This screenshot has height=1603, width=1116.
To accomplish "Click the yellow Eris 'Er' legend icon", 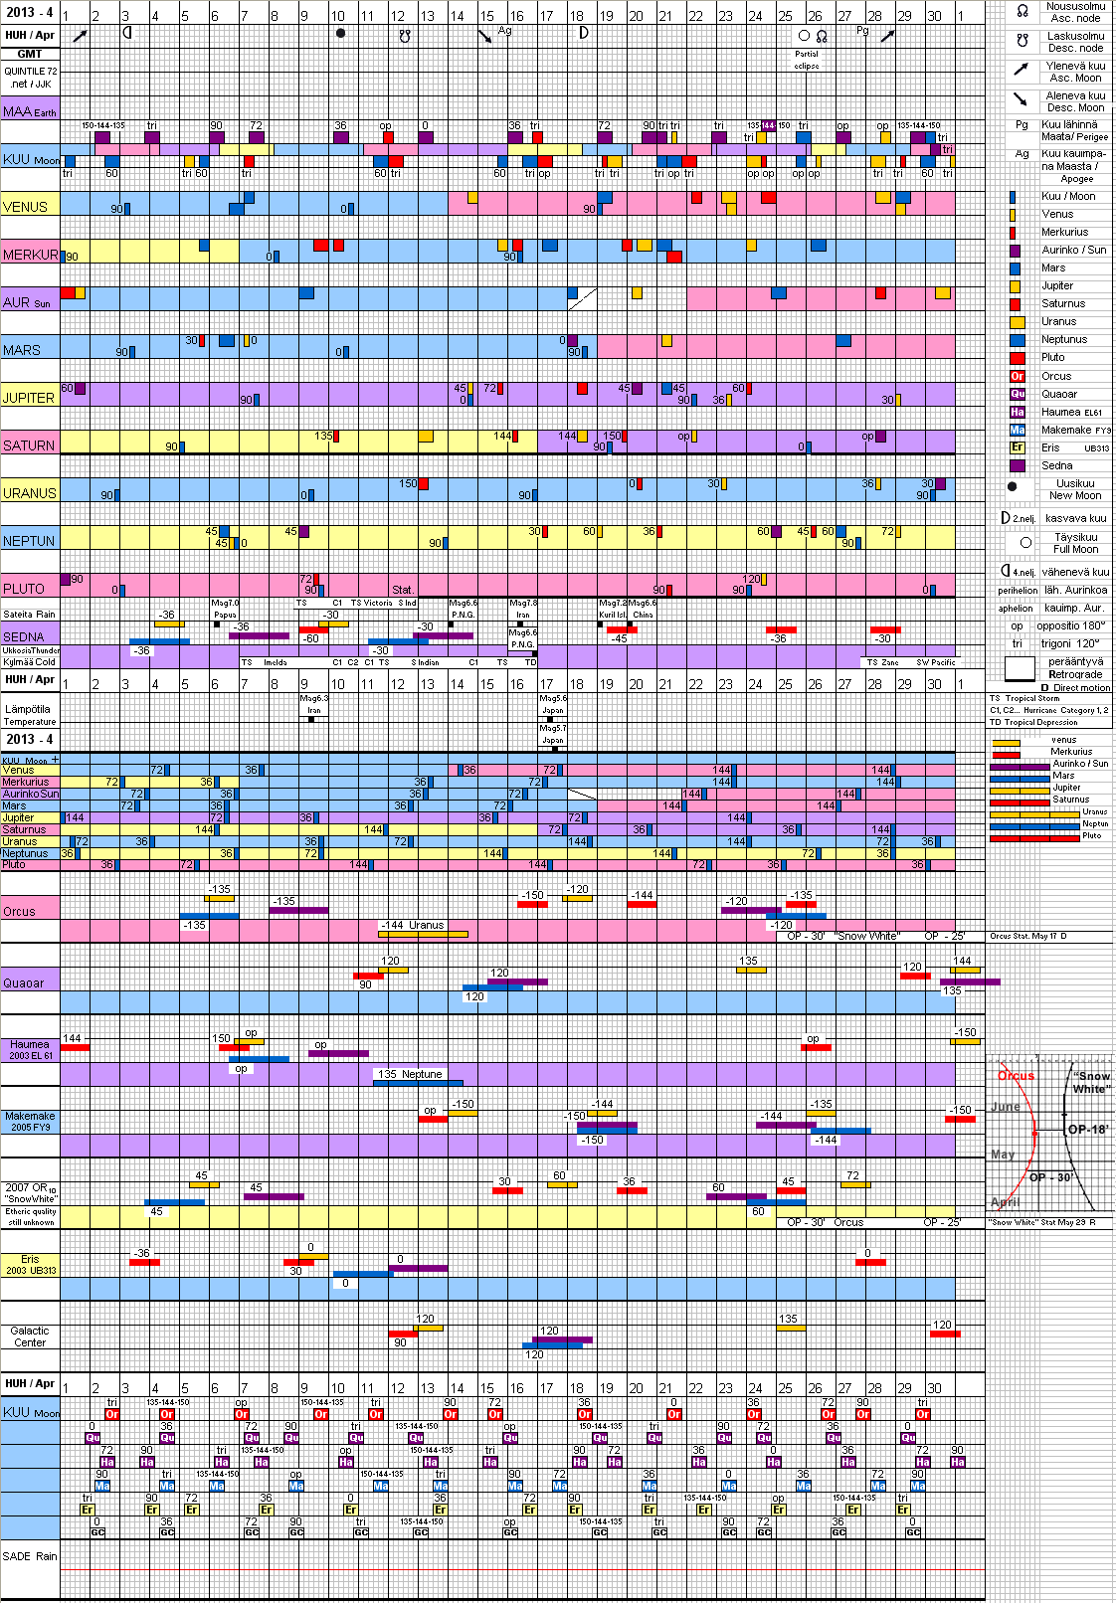I will pos(1017,447).
